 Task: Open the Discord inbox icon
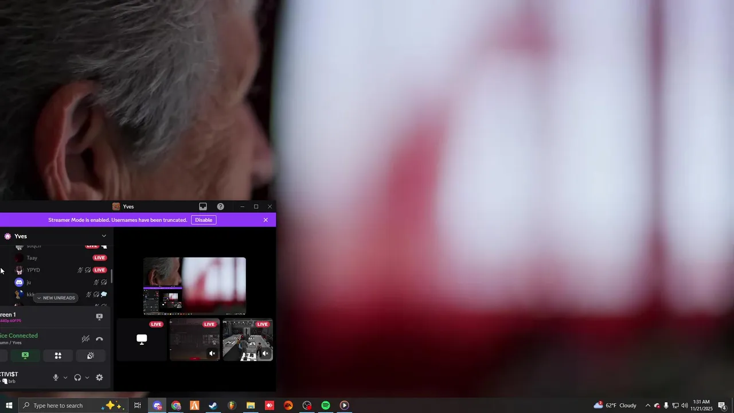tap(203, 206)
